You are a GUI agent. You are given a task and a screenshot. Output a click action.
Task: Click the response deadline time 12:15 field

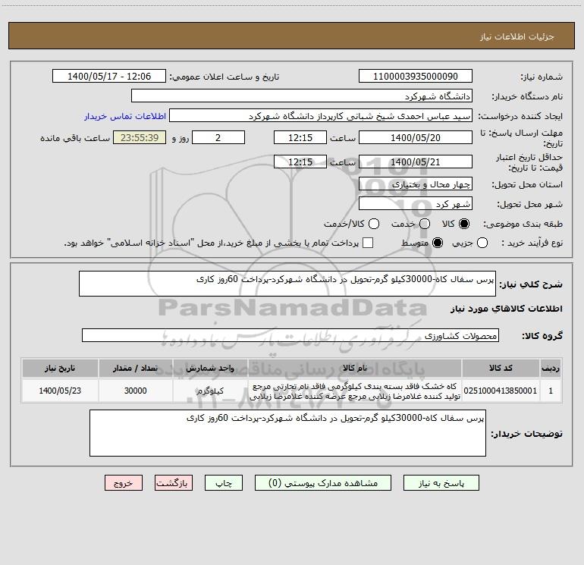tap(300, 137)
